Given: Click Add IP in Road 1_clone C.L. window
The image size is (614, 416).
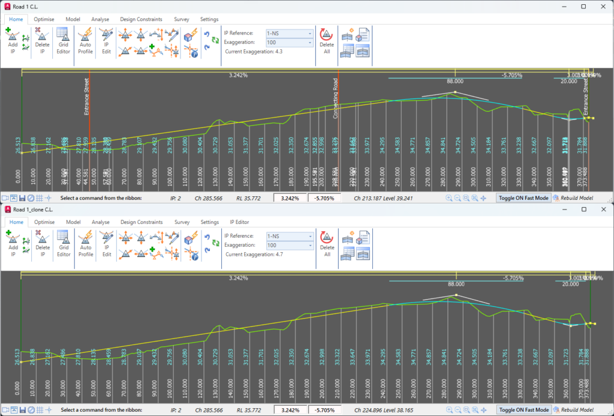Looking at the screenshot, I should click(13, 244).
